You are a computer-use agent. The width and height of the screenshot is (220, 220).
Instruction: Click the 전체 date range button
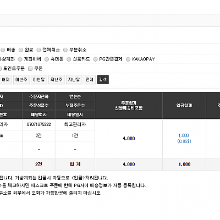pyautogui.click(x=90, y=80)
